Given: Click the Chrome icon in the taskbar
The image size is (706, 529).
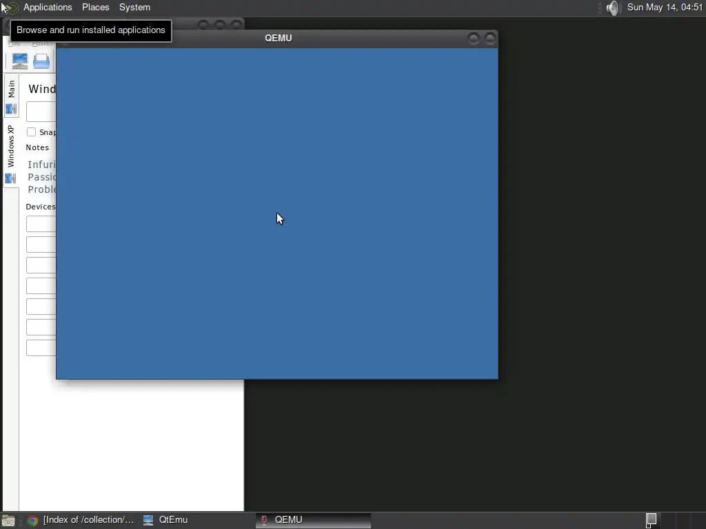Looking at the screenshot, I should 32,521.
